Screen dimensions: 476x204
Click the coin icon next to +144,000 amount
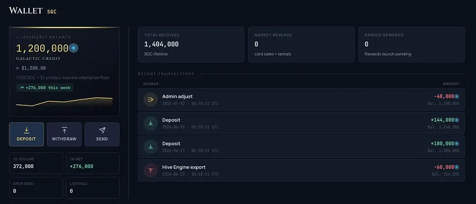point(457,120)
